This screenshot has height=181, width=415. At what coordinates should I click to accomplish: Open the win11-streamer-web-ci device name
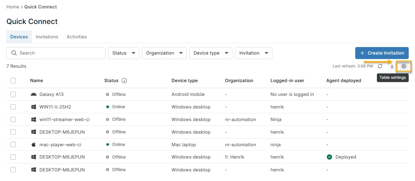coord(65,120)
